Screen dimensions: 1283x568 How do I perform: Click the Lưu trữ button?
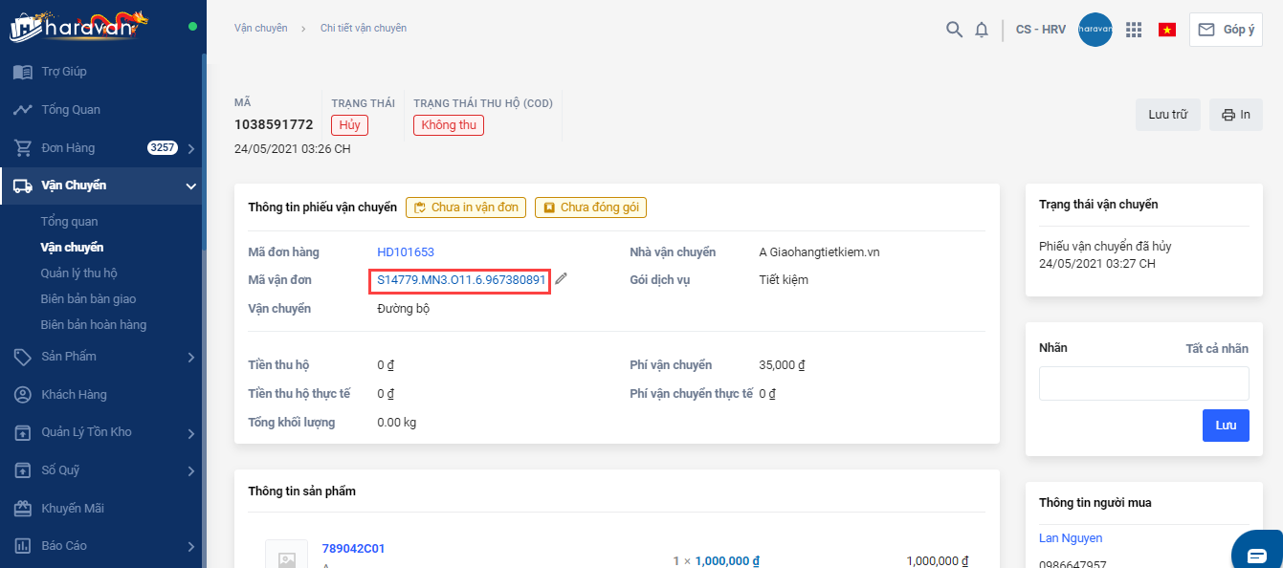click(x=1167, y=115)
